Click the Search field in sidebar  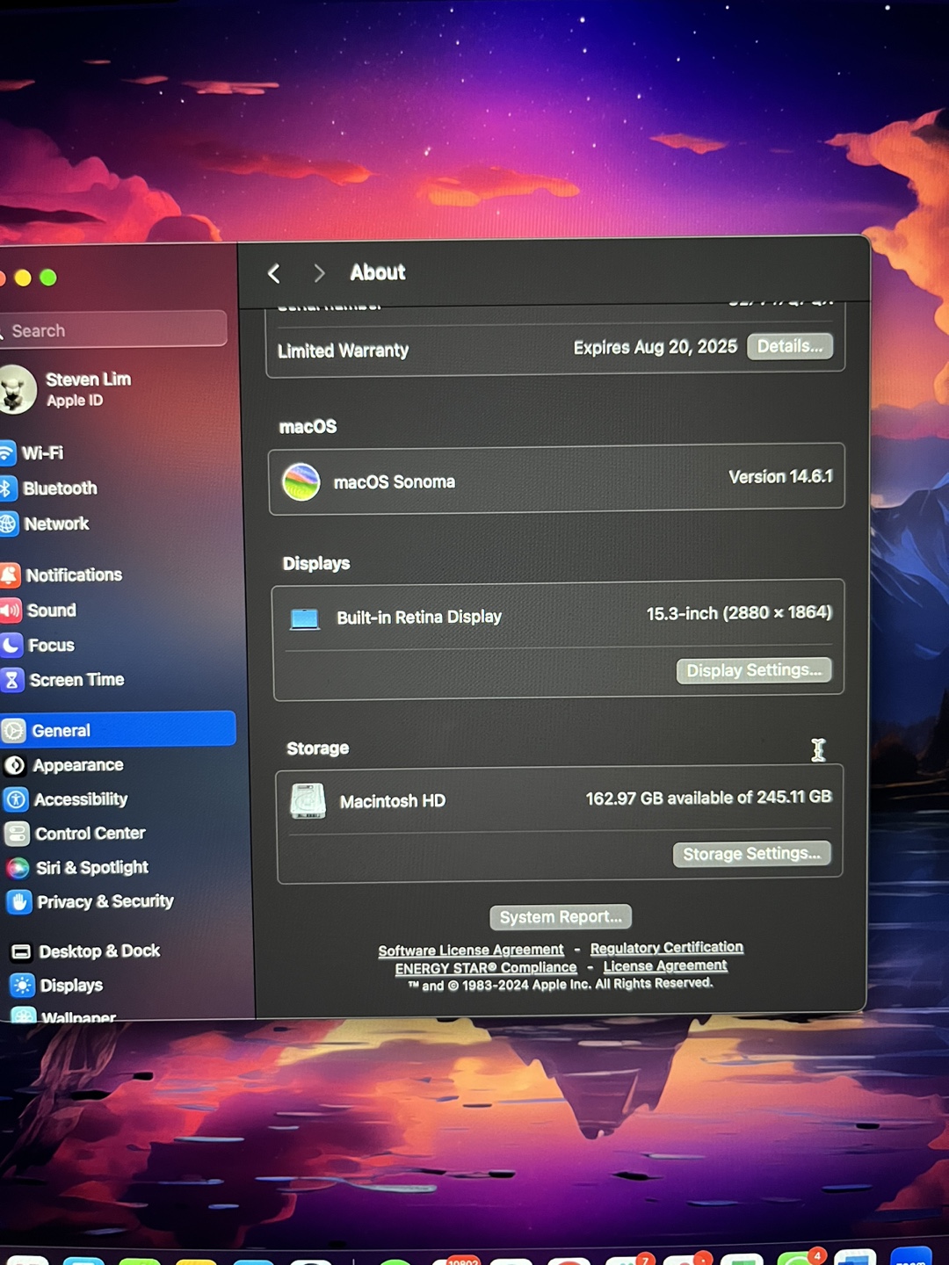point(113,330)
